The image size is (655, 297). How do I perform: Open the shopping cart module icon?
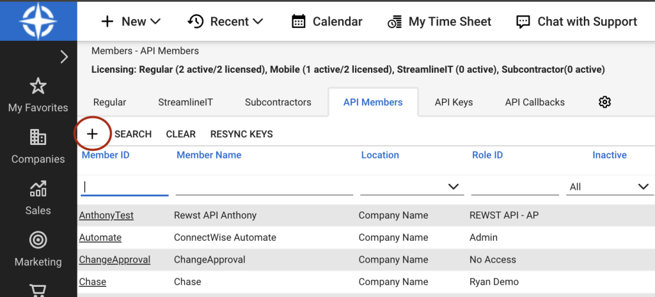38,289
